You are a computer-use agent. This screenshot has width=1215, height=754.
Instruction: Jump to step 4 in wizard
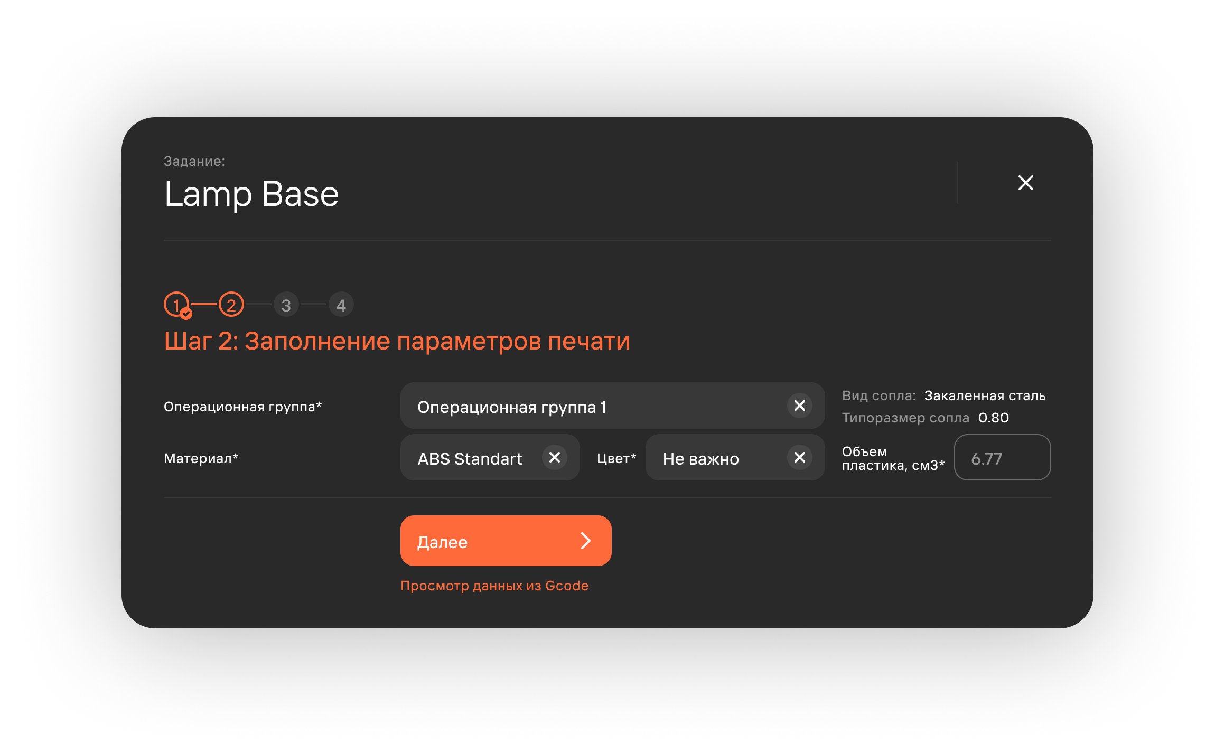coord(341,305)
